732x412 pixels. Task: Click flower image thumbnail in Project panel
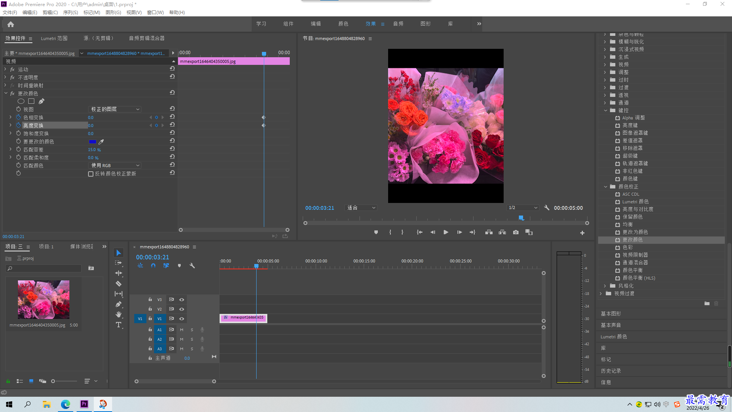(x=43, y=299)
